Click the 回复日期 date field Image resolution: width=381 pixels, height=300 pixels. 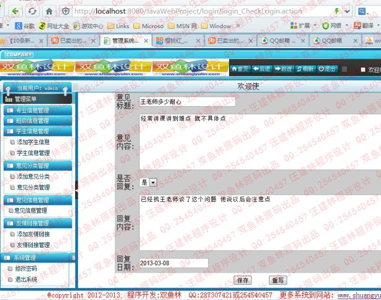174,263
